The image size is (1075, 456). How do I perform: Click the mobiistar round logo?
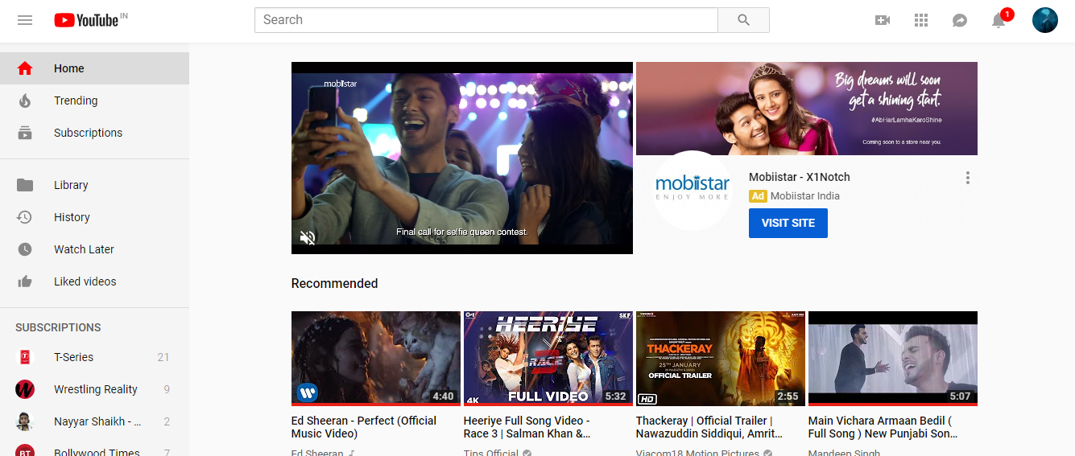click(x=693, y=191)
